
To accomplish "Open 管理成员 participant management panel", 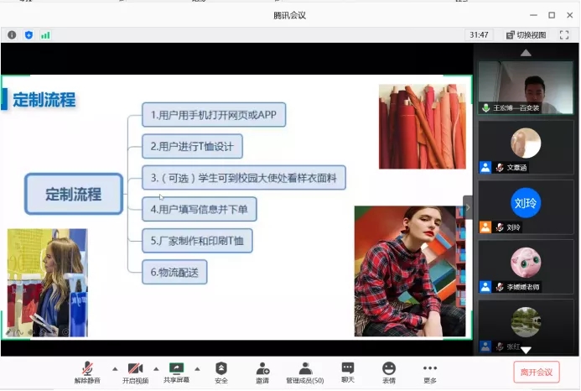I will click(x=305, y=373).
